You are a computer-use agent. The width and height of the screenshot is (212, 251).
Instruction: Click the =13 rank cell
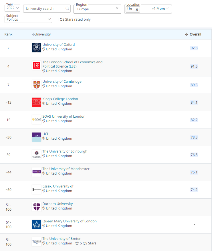tap(9, 102)
